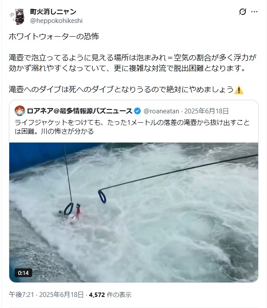View the 4,572 件の表示 count

click(110, 295)
